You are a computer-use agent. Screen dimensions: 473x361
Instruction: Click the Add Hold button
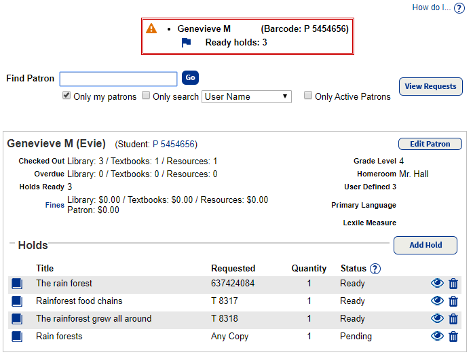tap(425, 245)
